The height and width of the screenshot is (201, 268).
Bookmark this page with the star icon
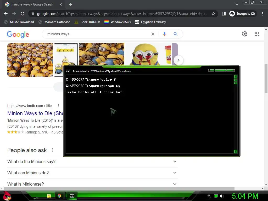coord(213,14)
